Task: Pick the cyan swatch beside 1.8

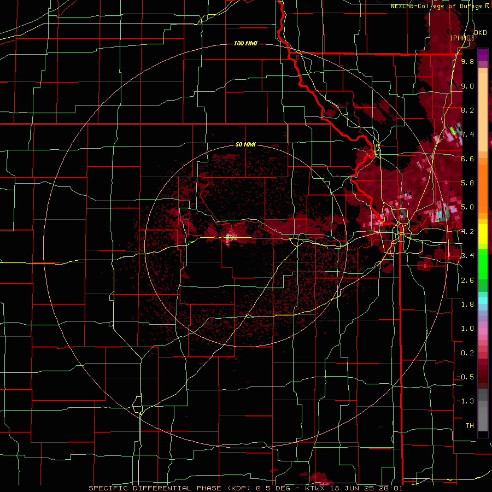Action: pyautogui.click(x=483, y=301)
